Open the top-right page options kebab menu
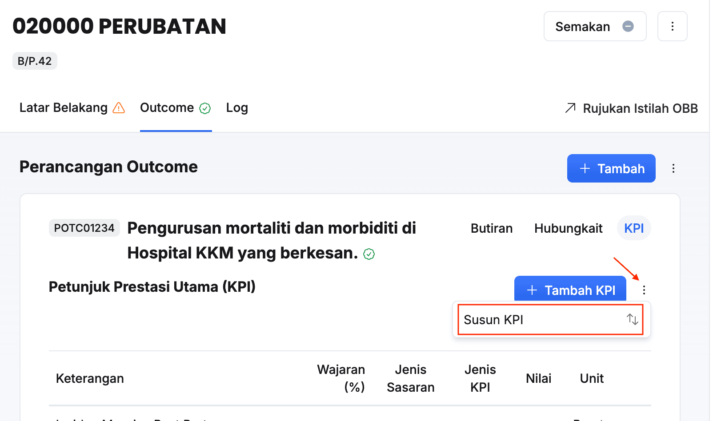Screen dimensions: 713x421 click(x=672, y=27)
